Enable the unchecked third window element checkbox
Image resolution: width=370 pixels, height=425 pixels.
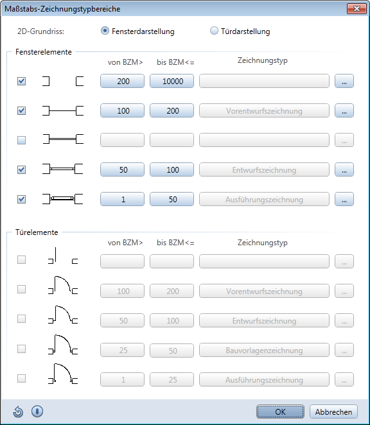tap(21, 140)
